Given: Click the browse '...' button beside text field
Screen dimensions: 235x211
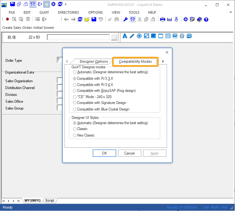Looking at the screenshot, I should pos(114,37).
